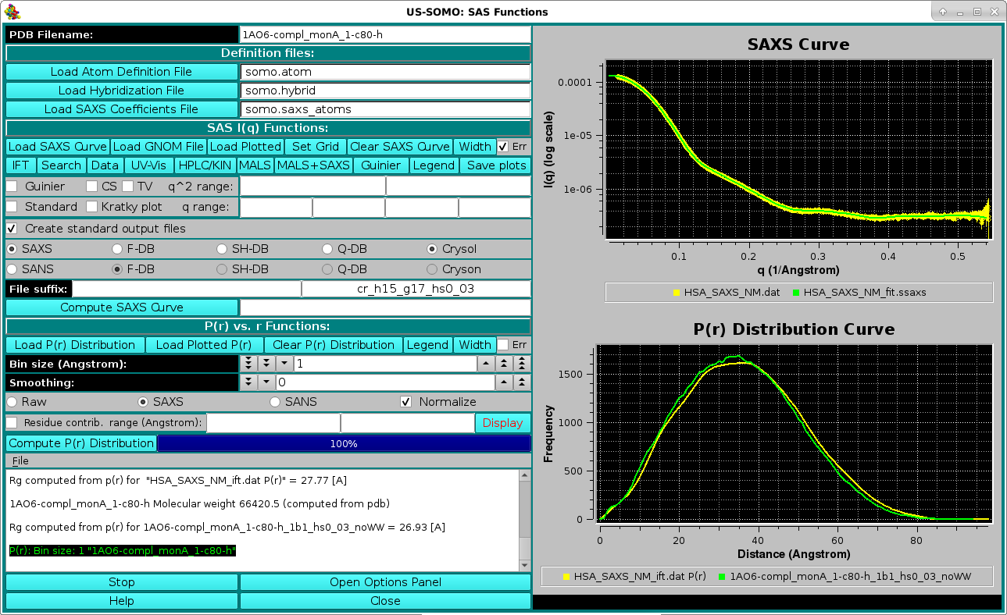Enable Residue contrib. range checkbox
The image size is (1007, 615).
(x=12, y=422)
